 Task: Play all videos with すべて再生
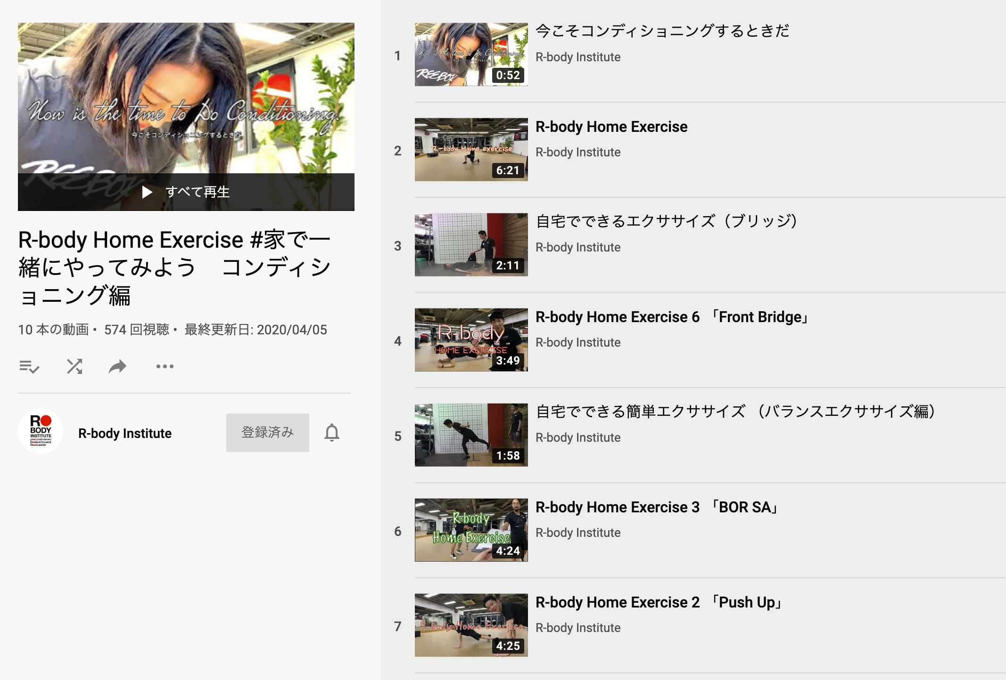coord(186,192)
